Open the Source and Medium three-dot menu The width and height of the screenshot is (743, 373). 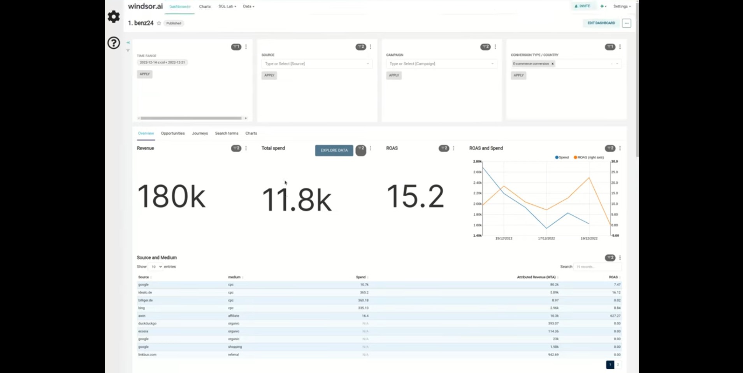click(620, 258)
